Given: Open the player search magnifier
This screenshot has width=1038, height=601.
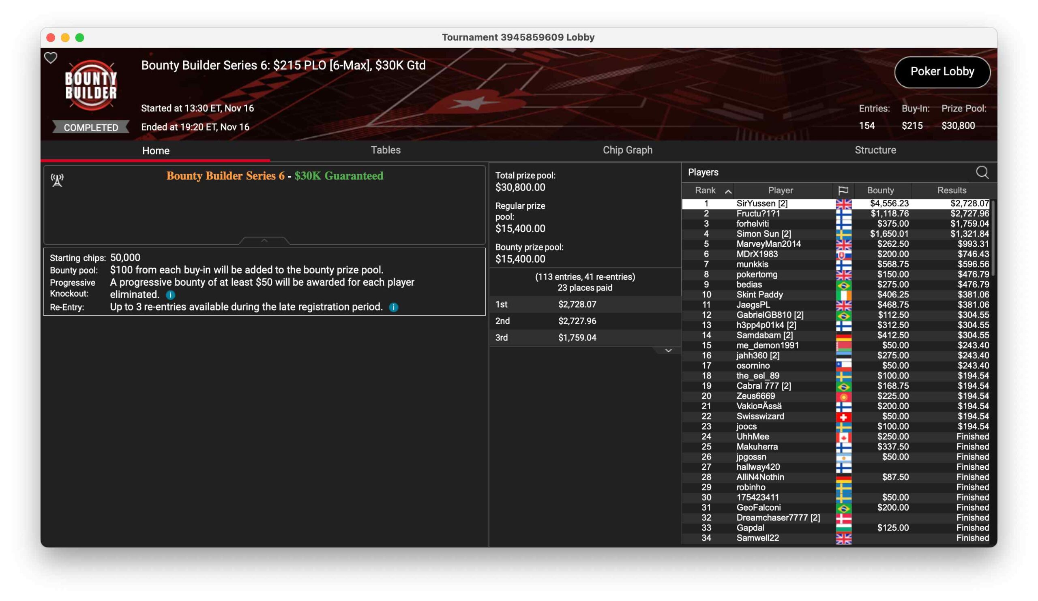Looking at the screenshot, I should tap(982, 173).
